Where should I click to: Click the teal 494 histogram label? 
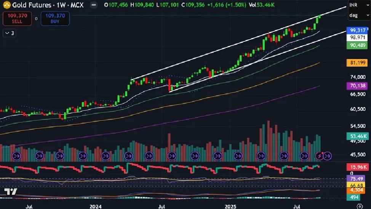pos(354,197)
